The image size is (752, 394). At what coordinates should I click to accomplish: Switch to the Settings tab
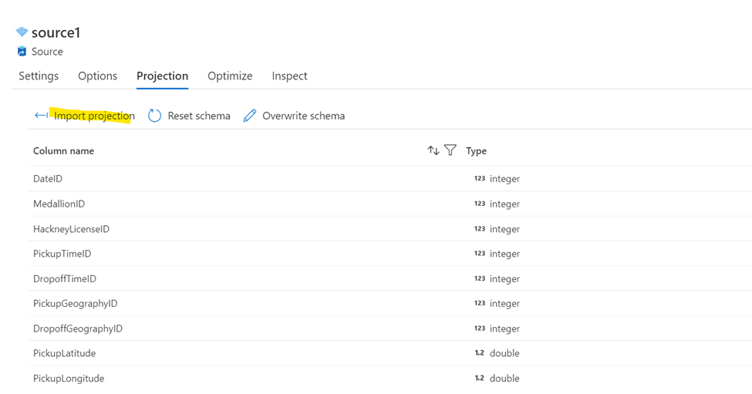point(39,76)
